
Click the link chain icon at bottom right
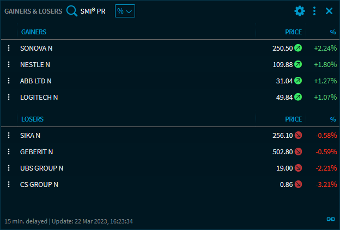point(330,219)
